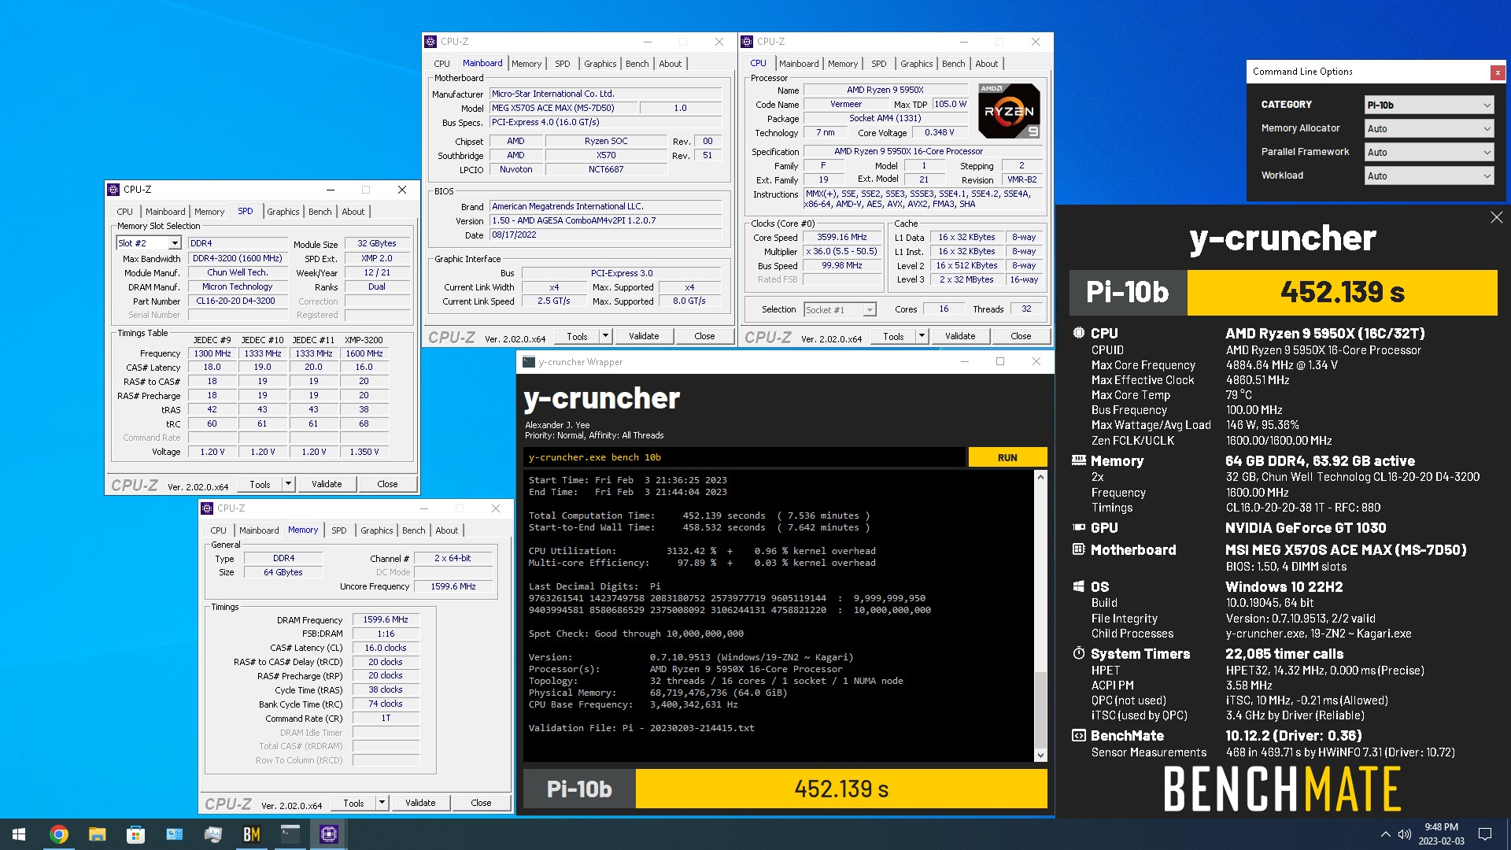Click the mainboard Model MEG X570S ACE MAX field
1511x850 pixels.
tap(563, 108)
